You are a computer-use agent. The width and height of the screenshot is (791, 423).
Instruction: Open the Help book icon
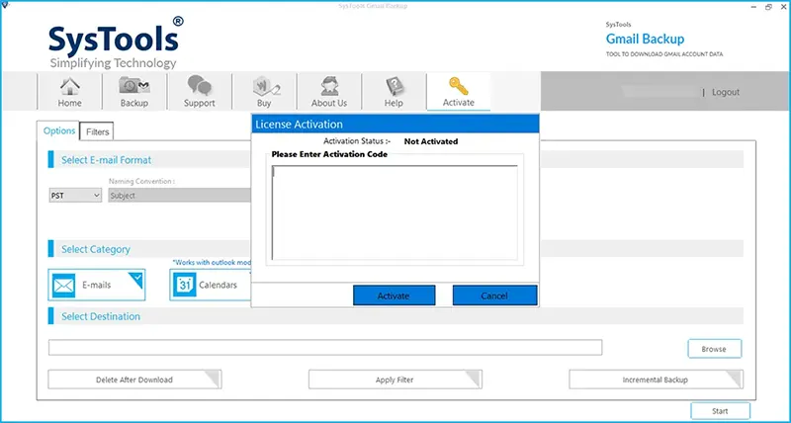point(394,92)
